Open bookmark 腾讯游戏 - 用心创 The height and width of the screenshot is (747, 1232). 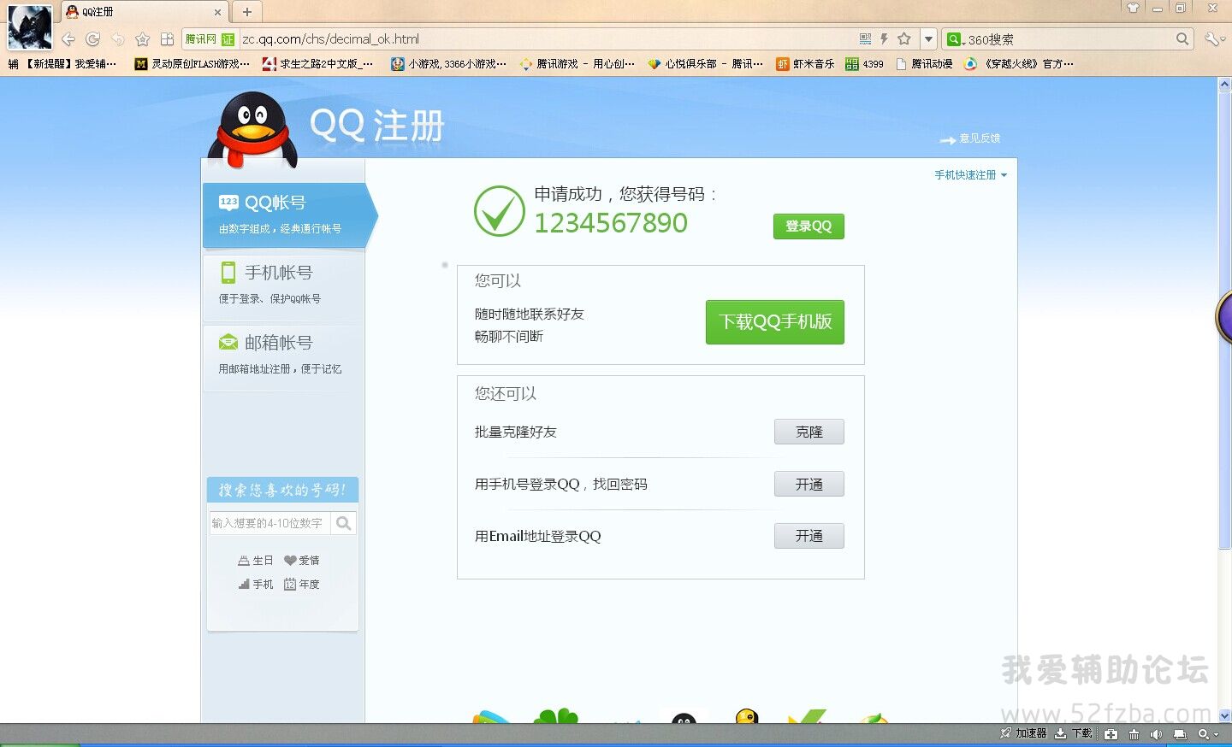577,64
